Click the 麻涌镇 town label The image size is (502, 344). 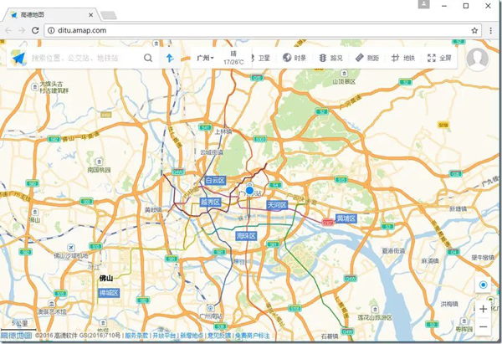point(430,261)
